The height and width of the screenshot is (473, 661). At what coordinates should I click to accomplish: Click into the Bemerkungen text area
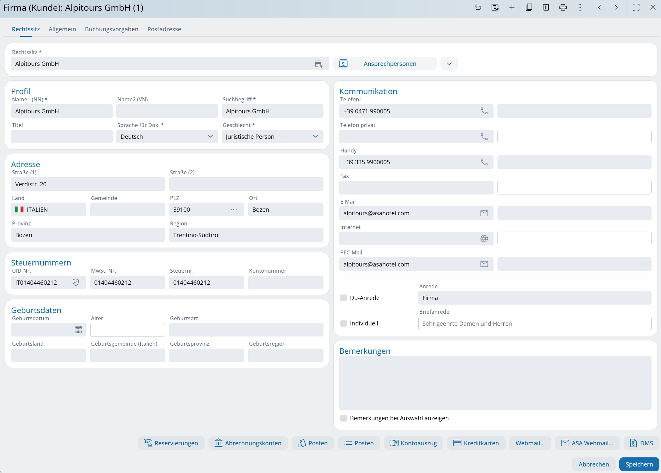point(495,383)
